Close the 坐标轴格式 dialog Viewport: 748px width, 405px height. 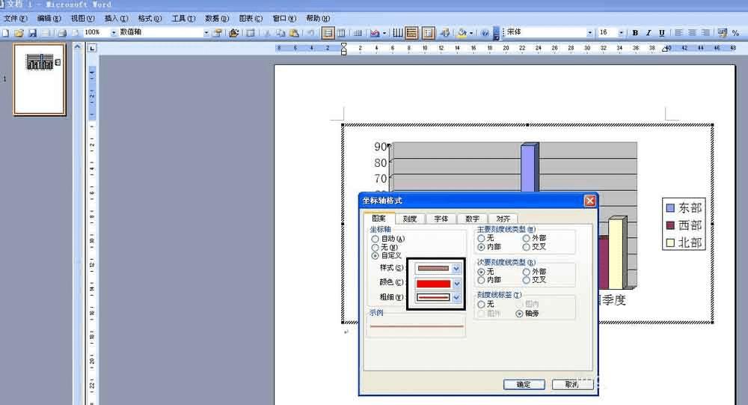[590, 201]
